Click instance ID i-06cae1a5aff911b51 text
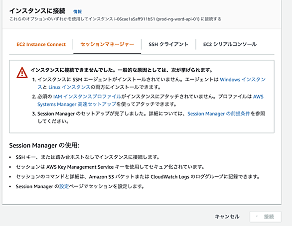292x226 pixels. pyautogui.click(x=135, y=19)
